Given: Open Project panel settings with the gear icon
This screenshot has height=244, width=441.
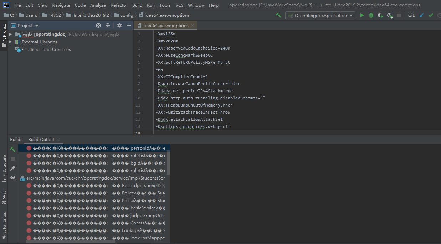Looking at the screenshot, I should (x=119, y=25).
